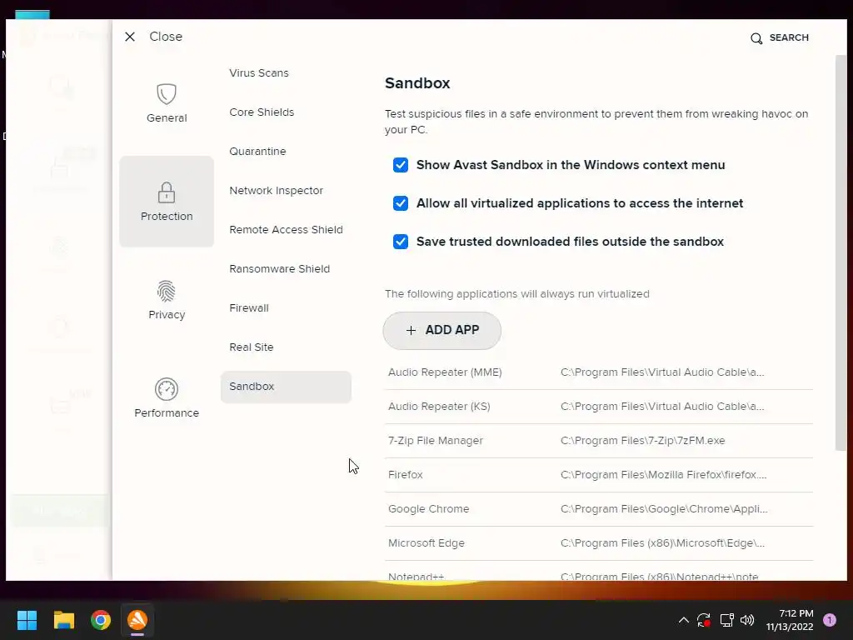Go to the Firewall settings
Viewport: 853px width, 640px height.
point(249,308)
